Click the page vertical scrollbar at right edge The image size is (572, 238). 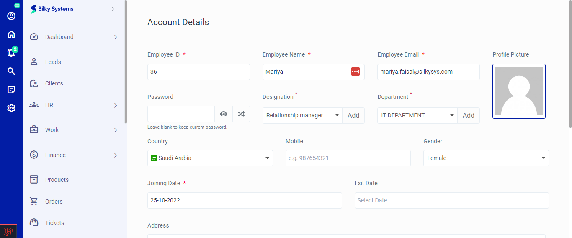[x=570, y=64]
